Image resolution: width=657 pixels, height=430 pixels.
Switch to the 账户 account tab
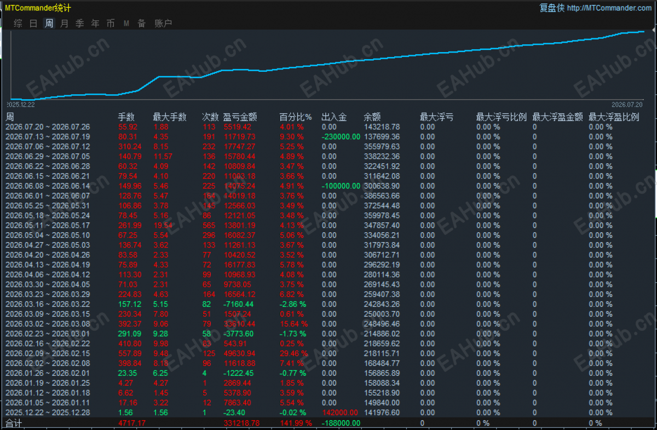(163, 23)
